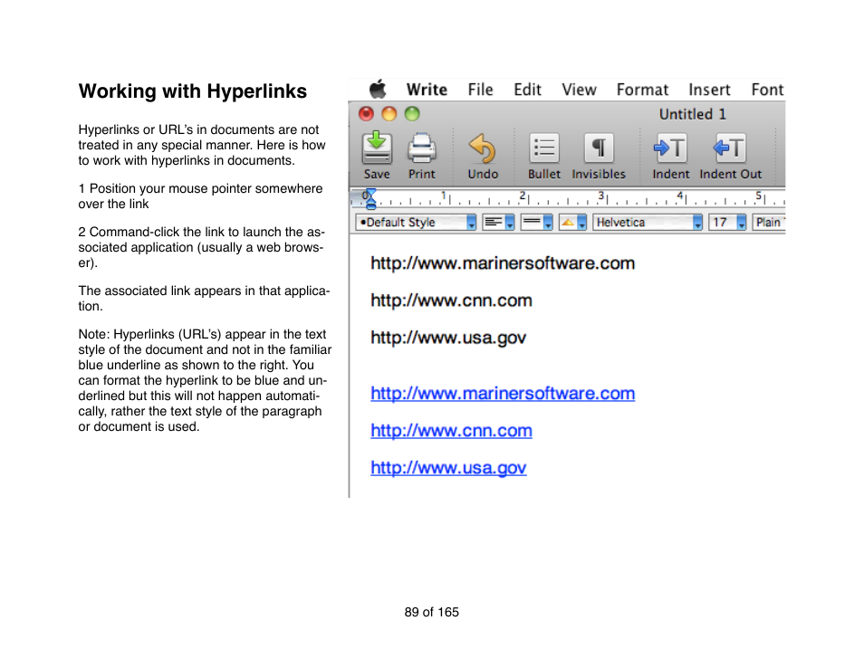
Task: Click the black cnn.com URL text
Action: click(451, 301)
